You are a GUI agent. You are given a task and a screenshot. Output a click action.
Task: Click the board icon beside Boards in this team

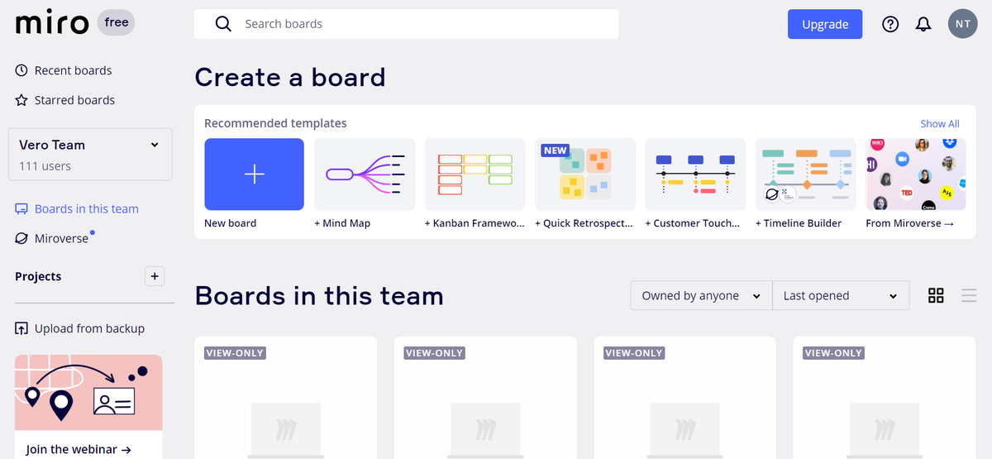[x=21, y=209]
